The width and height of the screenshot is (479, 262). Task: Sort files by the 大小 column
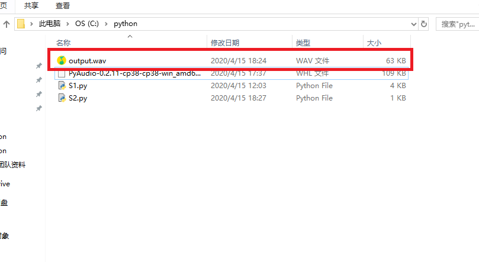374,43
